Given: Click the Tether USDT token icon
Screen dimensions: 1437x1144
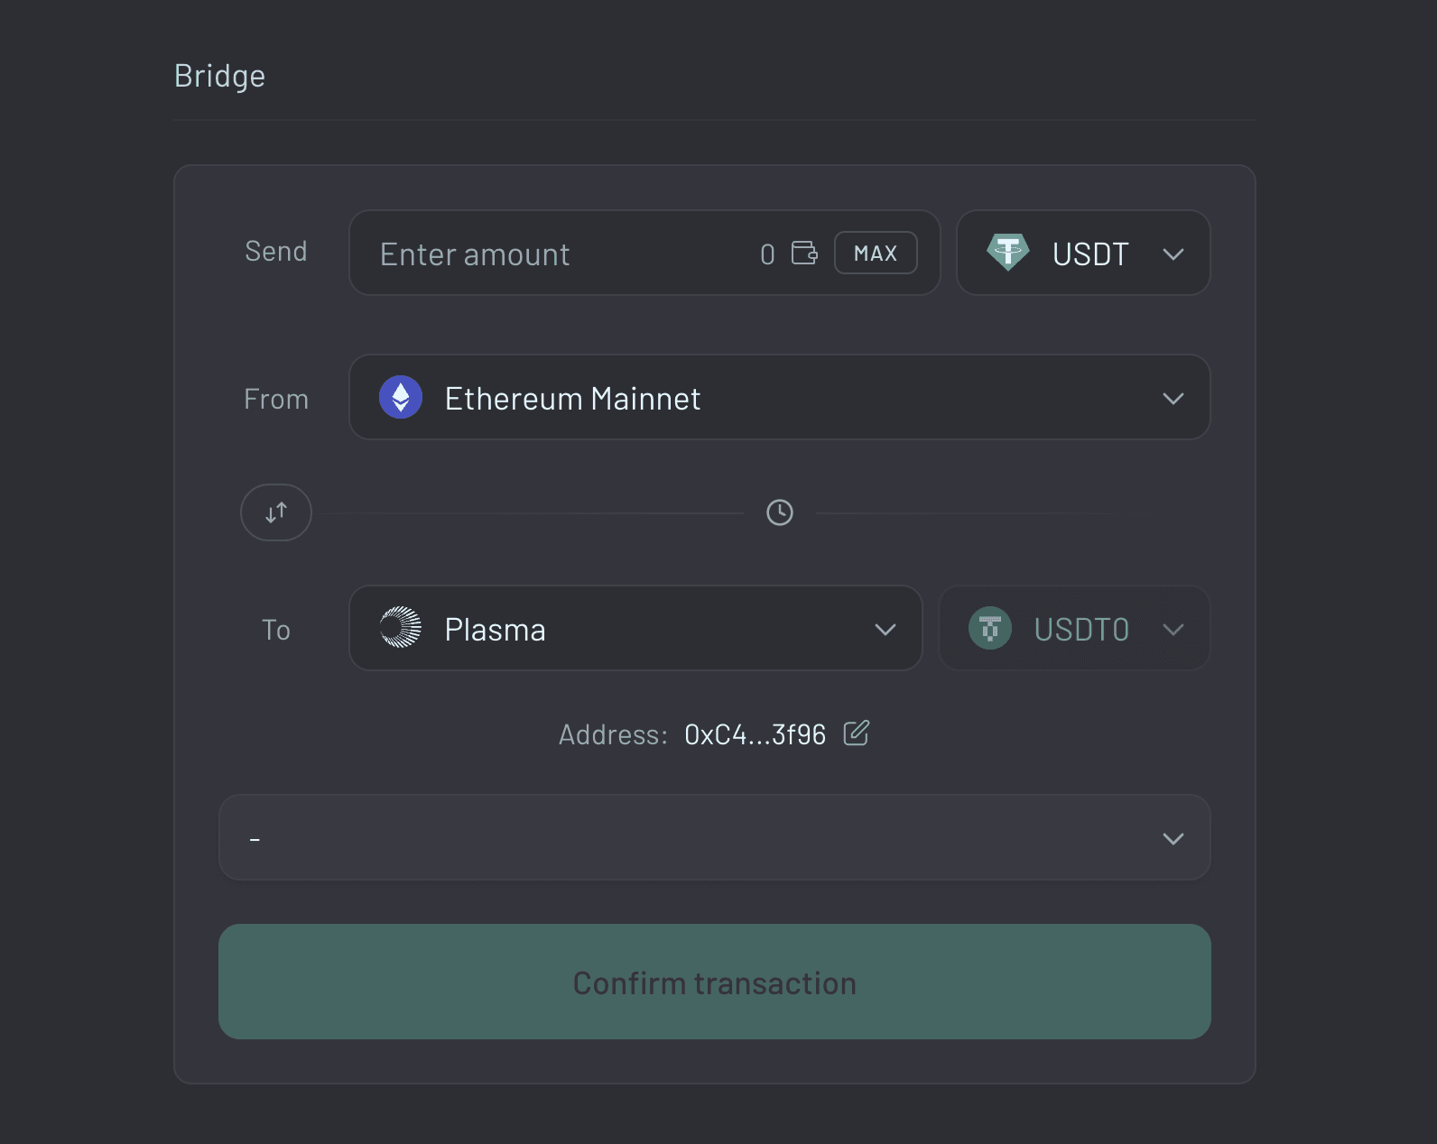Looking at the screenshot, I should coord(1009,253).
